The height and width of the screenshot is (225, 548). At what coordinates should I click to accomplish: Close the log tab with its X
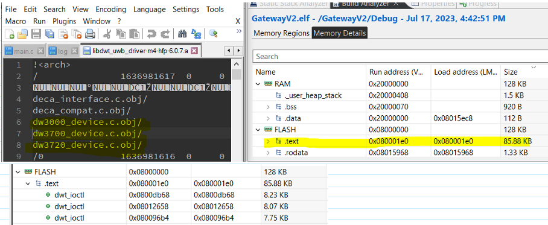pyautogui.click(x=74, y=51)
